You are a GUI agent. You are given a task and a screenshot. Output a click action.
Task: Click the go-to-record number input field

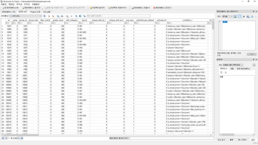pos(171,138)
